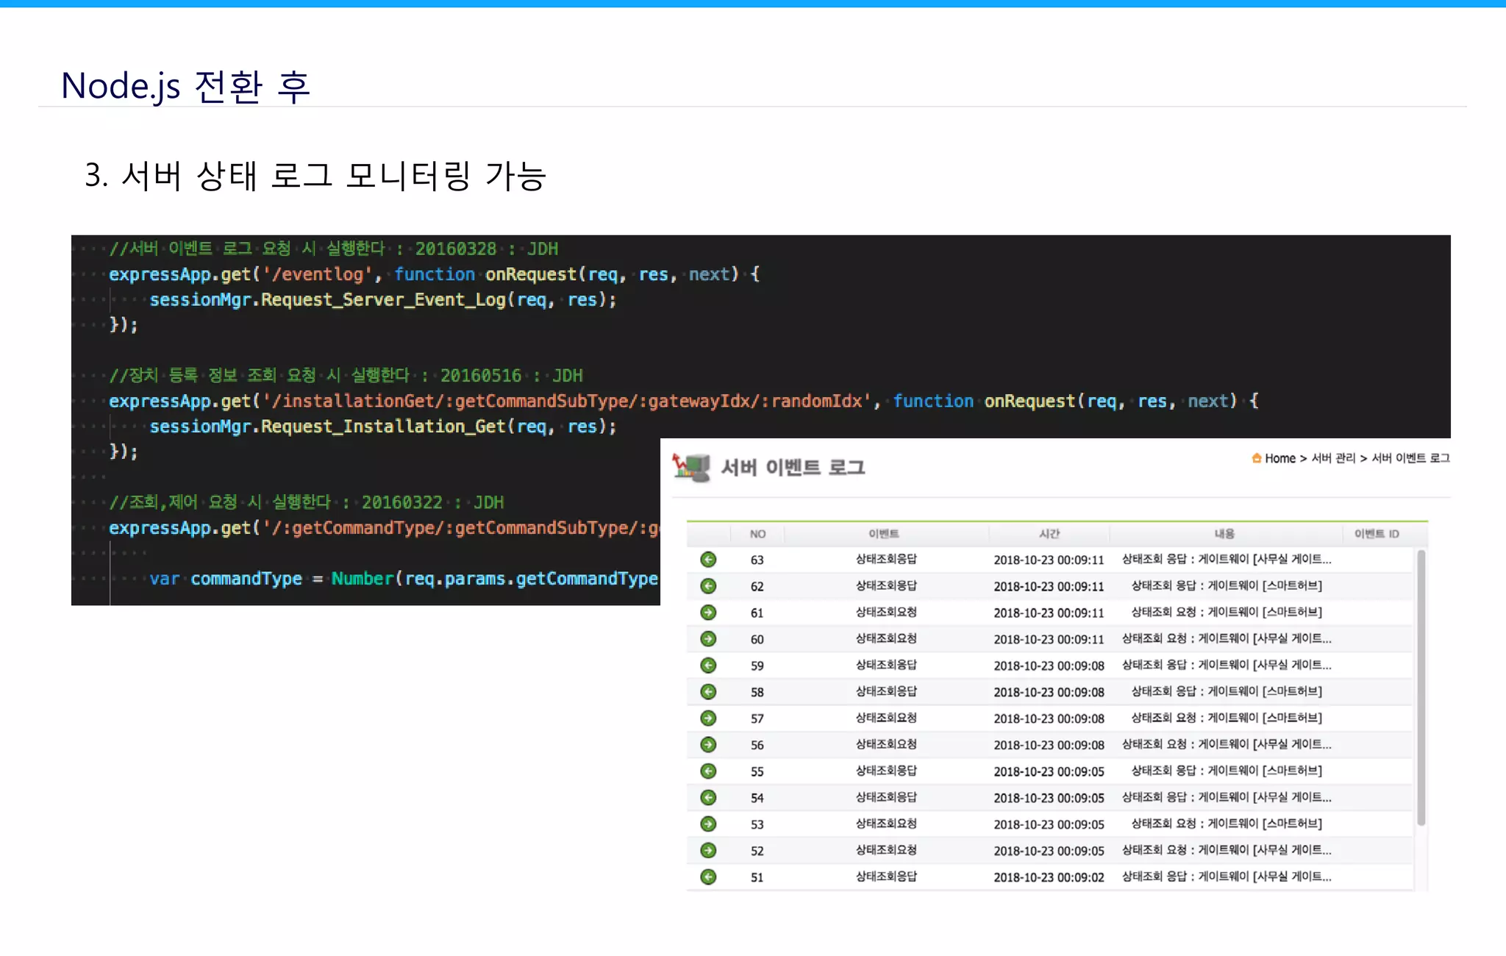The width and height of the screenshot is (1506, 956).
Task: Sort by the 이벤트 ID column header
Action: coord(1377,534)
